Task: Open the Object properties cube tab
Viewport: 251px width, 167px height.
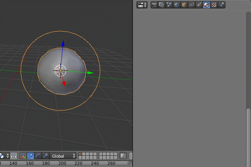Action: coord(184,5)
